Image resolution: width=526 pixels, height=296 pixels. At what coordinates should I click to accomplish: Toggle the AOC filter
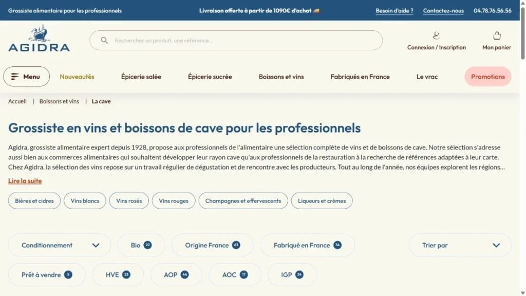(235, 275)
